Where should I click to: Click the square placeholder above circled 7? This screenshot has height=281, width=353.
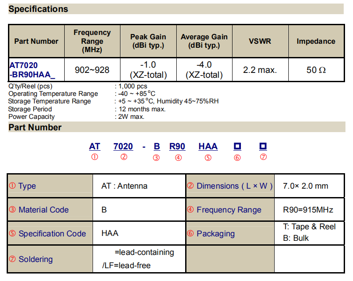point(263,146)
